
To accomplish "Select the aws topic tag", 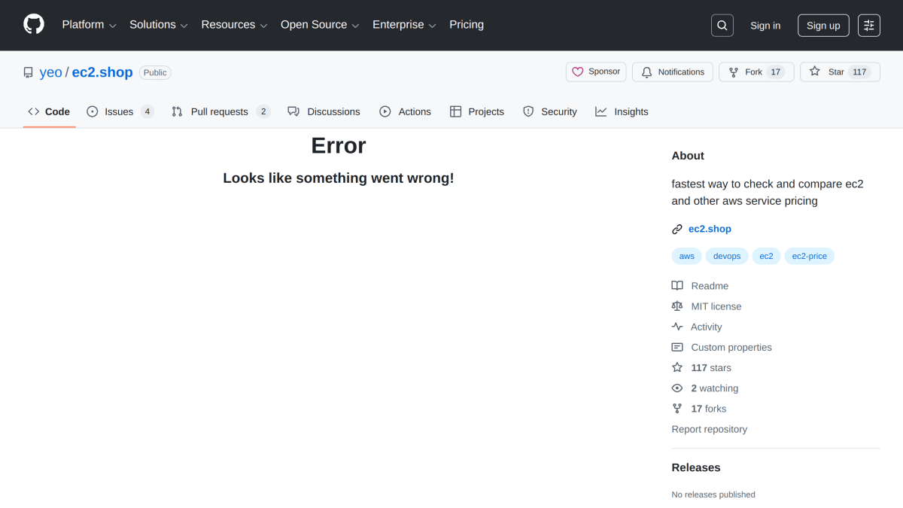I will 687,257.
